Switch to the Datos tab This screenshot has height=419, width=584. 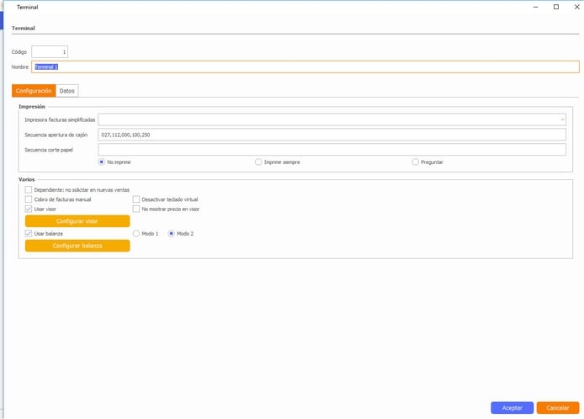67,90
